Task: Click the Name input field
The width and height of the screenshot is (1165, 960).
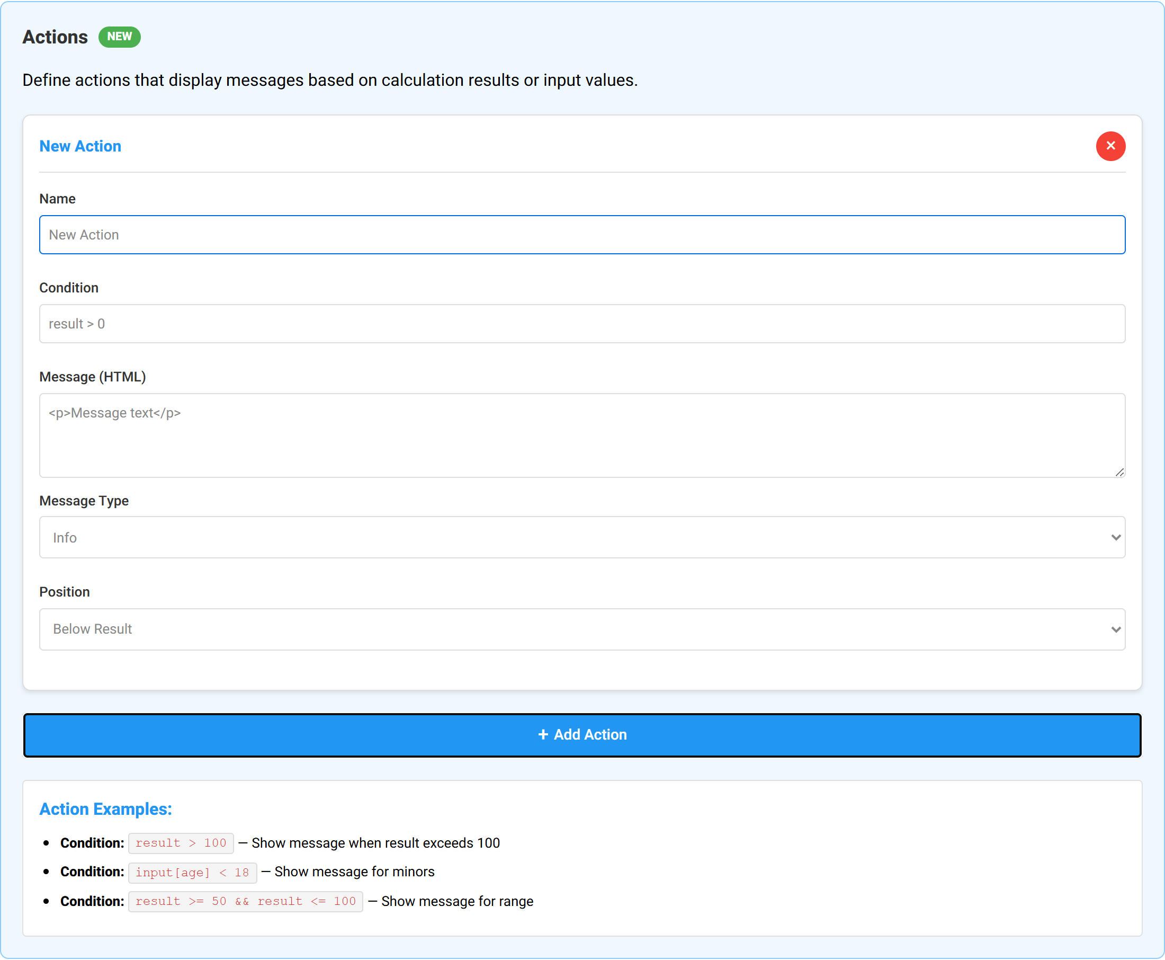Action: (582, 235)
